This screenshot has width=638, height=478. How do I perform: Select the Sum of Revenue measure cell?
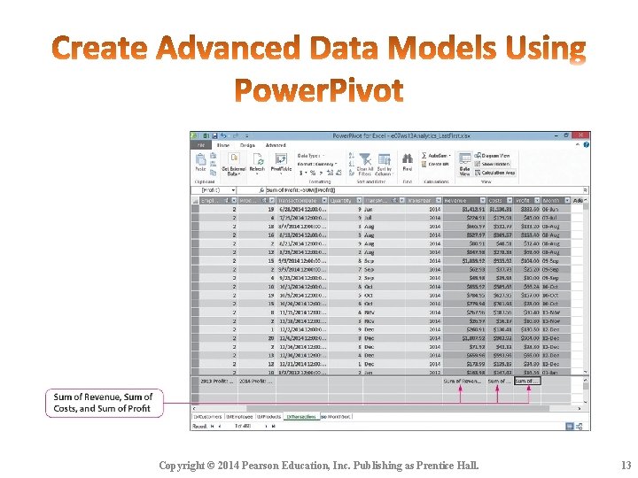coord(464,382)
